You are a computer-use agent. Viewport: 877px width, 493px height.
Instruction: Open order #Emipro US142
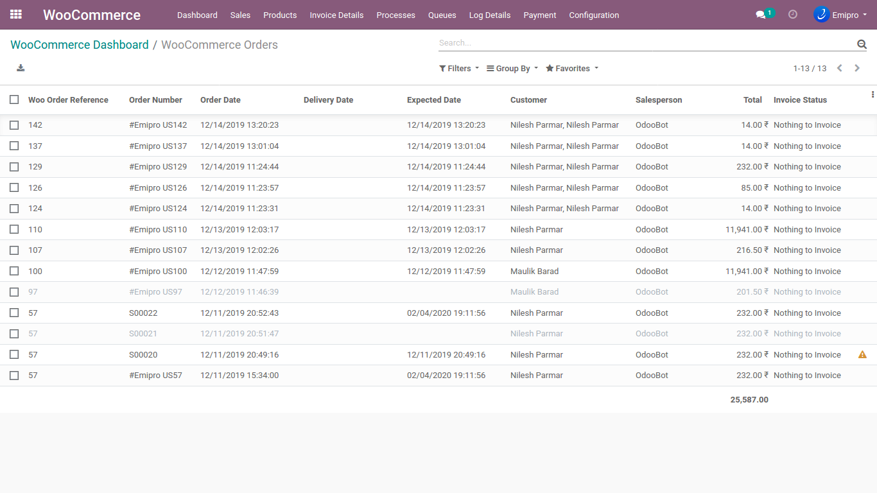(158, 125)
